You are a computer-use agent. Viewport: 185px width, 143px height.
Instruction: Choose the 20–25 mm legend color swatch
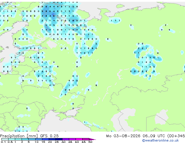52,139
